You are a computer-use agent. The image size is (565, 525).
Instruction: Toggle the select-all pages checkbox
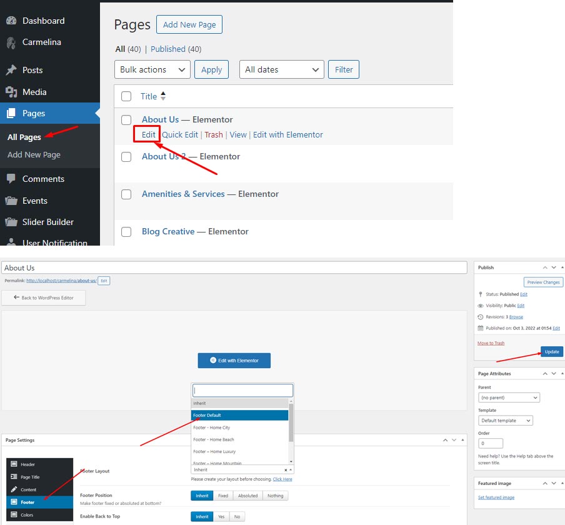[126, 96]
